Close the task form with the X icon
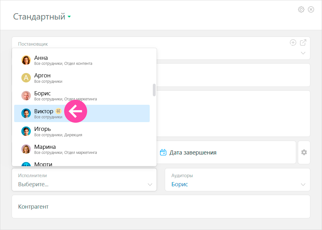The height and width of the screenshot is (230, 322). pyautogui.click(x=311, y=9)
